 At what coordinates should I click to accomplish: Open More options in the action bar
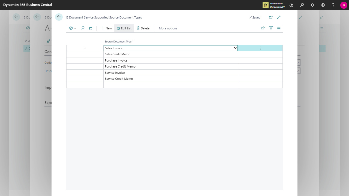[x=168, y=28]
